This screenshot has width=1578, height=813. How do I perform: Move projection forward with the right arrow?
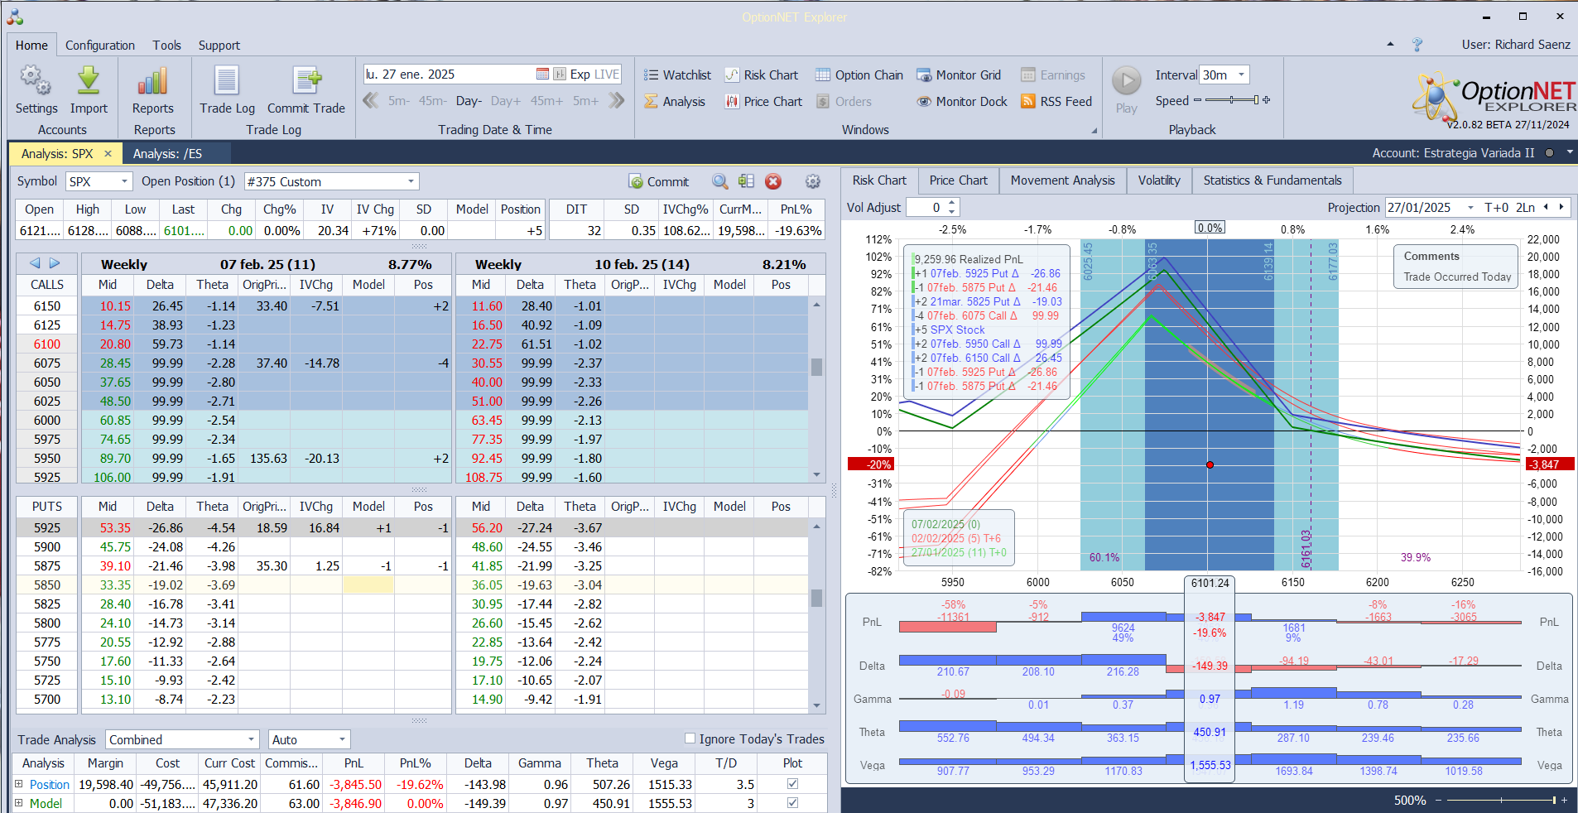(x=1561, y=207)
